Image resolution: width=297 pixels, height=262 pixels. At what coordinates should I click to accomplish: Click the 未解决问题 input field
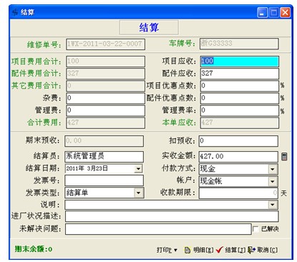click(x=158, y=229)
